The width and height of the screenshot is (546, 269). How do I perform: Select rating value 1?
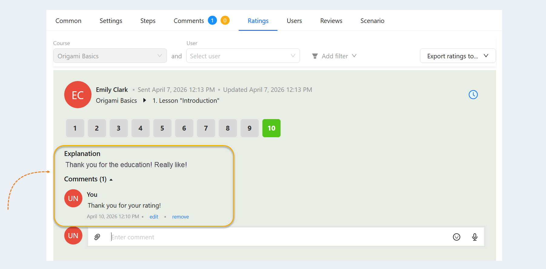coord(75,128)
